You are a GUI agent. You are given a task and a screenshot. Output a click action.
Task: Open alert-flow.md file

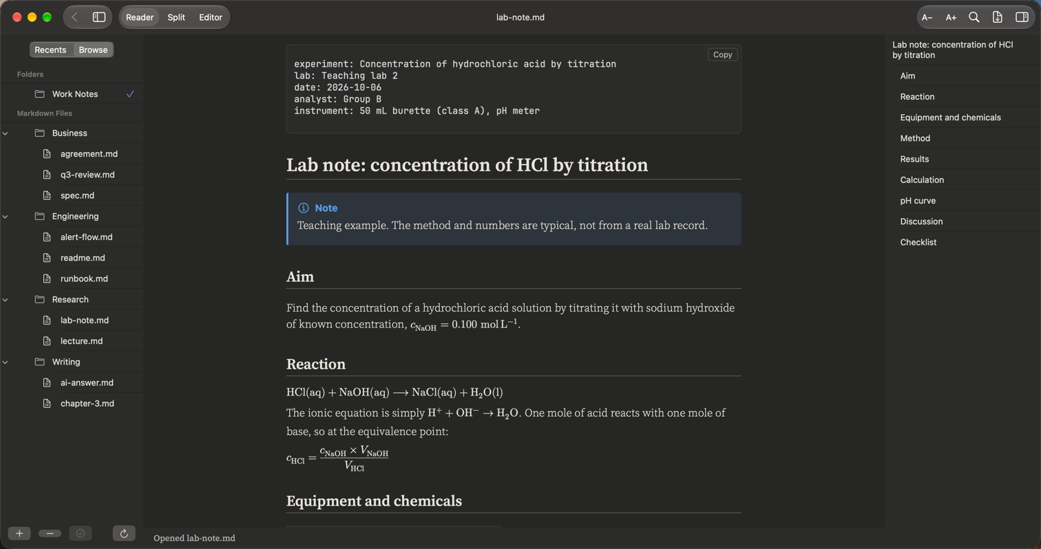pyautogui.click(x=86, y=237)
